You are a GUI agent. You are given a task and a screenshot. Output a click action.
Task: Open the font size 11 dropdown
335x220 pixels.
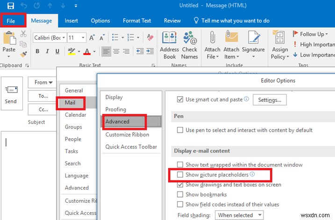(x=83, y=38)
